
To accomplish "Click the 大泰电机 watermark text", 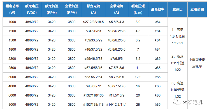I will (x=192, y=102).
